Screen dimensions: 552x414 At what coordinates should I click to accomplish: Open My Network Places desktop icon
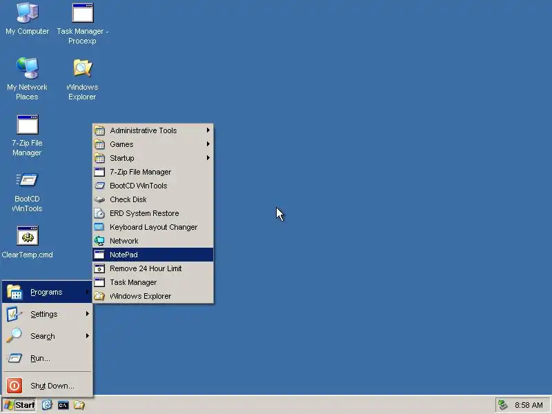point(27,79)
